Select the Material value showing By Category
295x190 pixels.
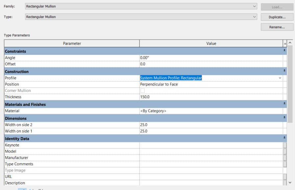pyautogui.click(x=197, y=111)
